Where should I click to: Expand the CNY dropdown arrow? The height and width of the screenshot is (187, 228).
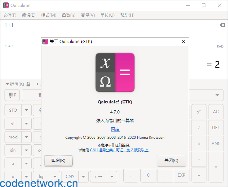(83, 177)
